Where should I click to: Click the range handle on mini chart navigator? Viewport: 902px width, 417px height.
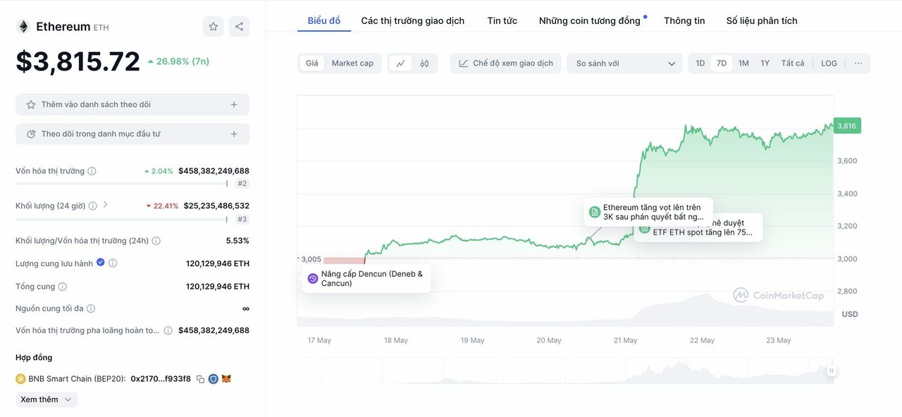(x=832, y=371)
